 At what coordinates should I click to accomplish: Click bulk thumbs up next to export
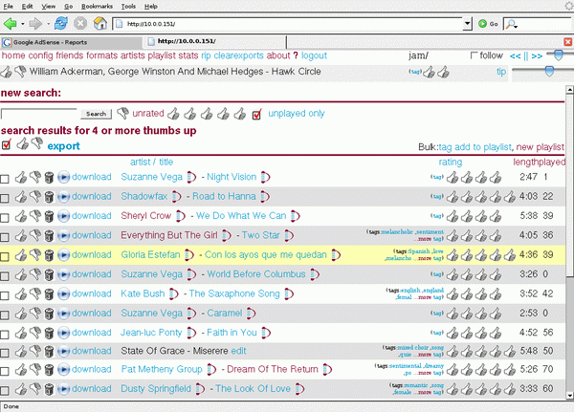point(22,143)
